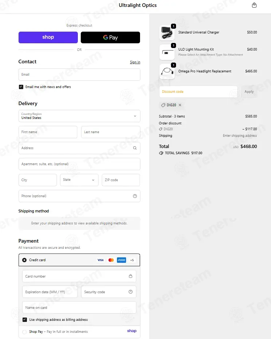Image resolution: width=271 pixels, height=339 pixels.
Task: Click the card number lock icon
Action: point(131,276)
